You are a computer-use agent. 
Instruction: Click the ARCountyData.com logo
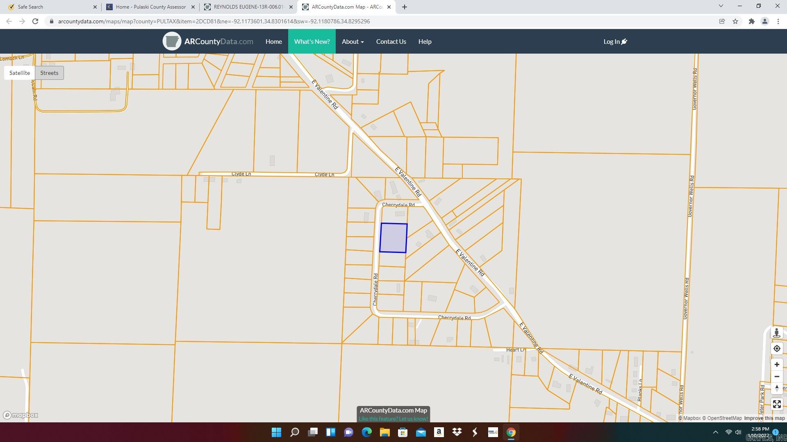[x=208, y=41]
